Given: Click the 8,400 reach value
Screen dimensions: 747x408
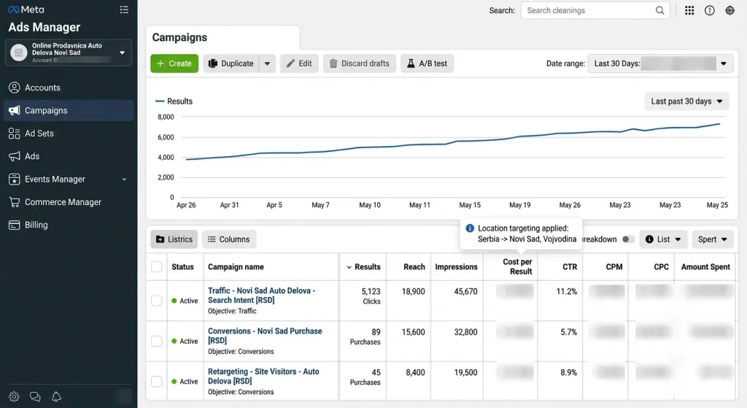Looking at the screenshot, I should (x=415, y=372).
